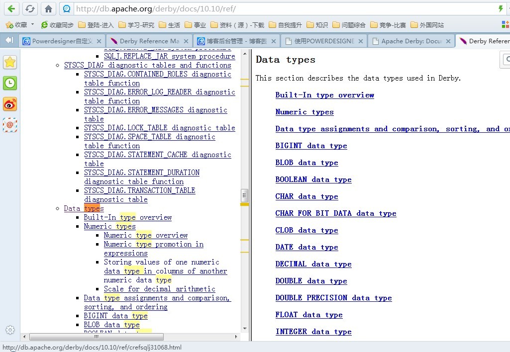This screenshot has height=352, width=510.
Task: Open the 外国网站 bookmark folder
Action: [x=427, y=25]
